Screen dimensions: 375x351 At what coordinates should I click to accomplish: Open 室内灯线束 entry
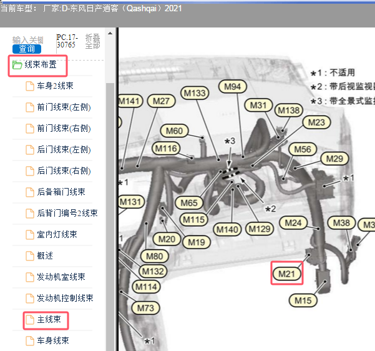pyautogui.click(x=57, y=234)
